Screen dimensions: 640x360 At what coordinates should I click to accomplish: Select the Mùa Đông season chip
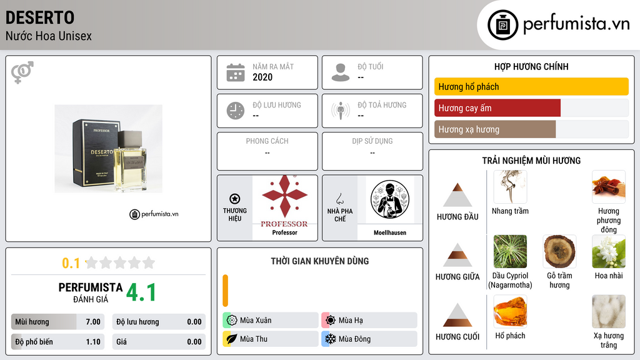pos(369,339)
